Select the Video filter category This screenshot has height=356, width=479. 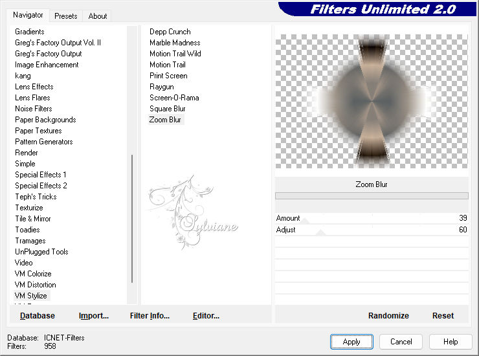[x=23, y=263]
